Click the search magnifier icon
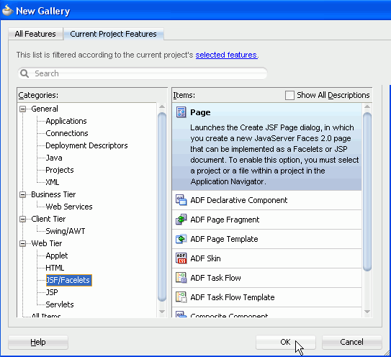Viewport: 391px width, 357px height. (x=24, y=73)
